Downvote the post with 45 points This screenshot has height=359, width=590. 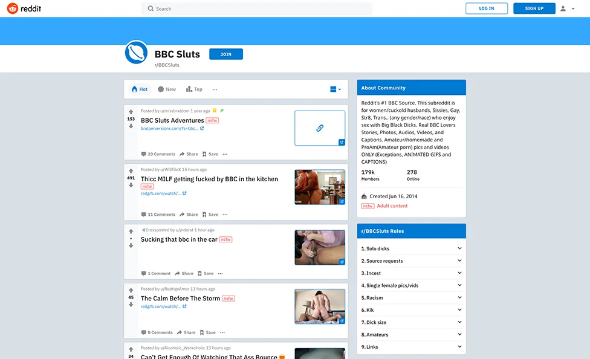click(x=131, y=305)
